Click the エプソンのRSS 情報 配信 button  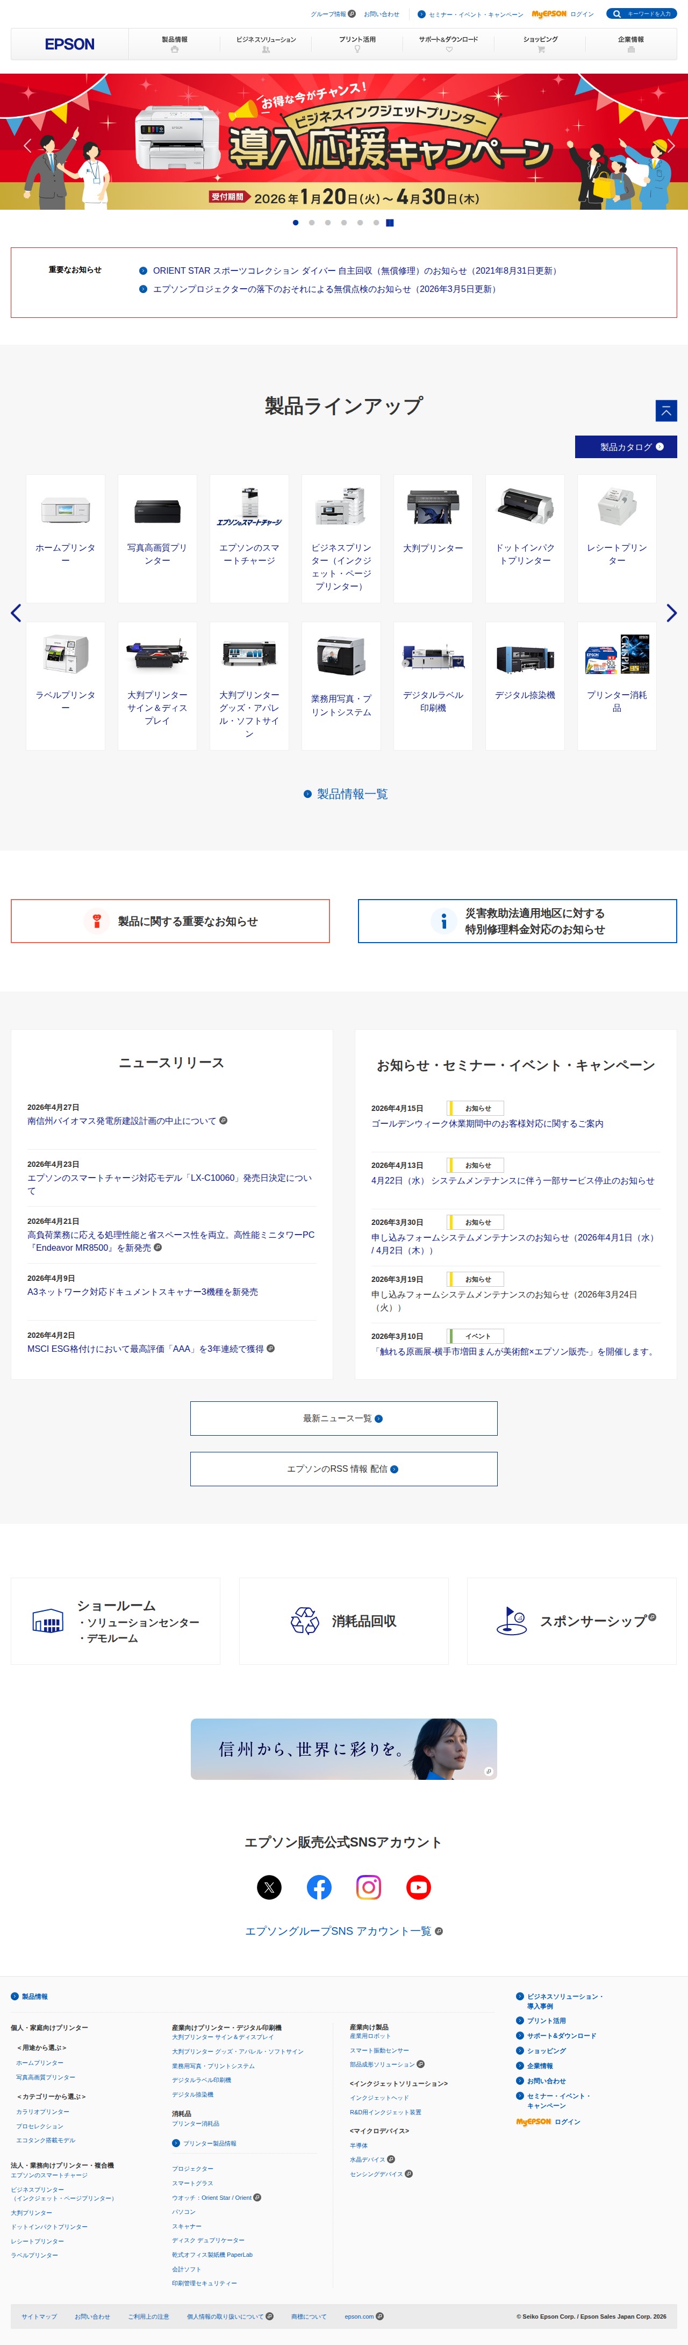coord(344,1469)
